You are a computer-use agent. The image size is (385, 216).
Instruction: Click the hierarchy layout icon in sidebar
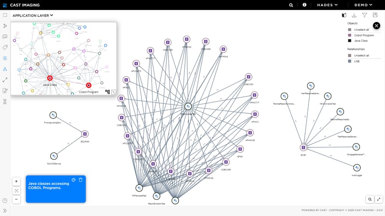5,69
